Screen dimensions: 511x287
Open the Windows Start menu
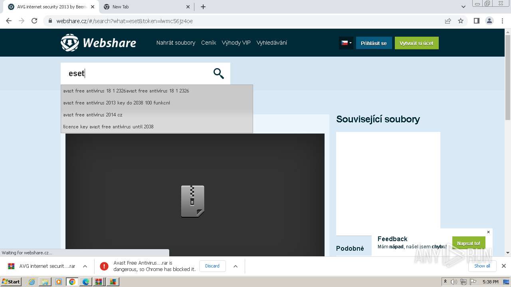[x=11, y=282]
